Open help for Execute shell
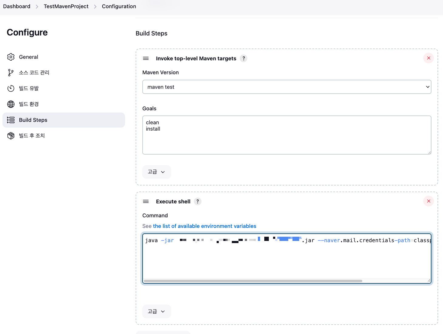 click(x=198, y=202)
